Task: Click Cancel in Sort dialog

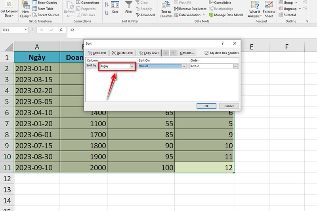Action: pyautogui.click(x=229, y=106)
